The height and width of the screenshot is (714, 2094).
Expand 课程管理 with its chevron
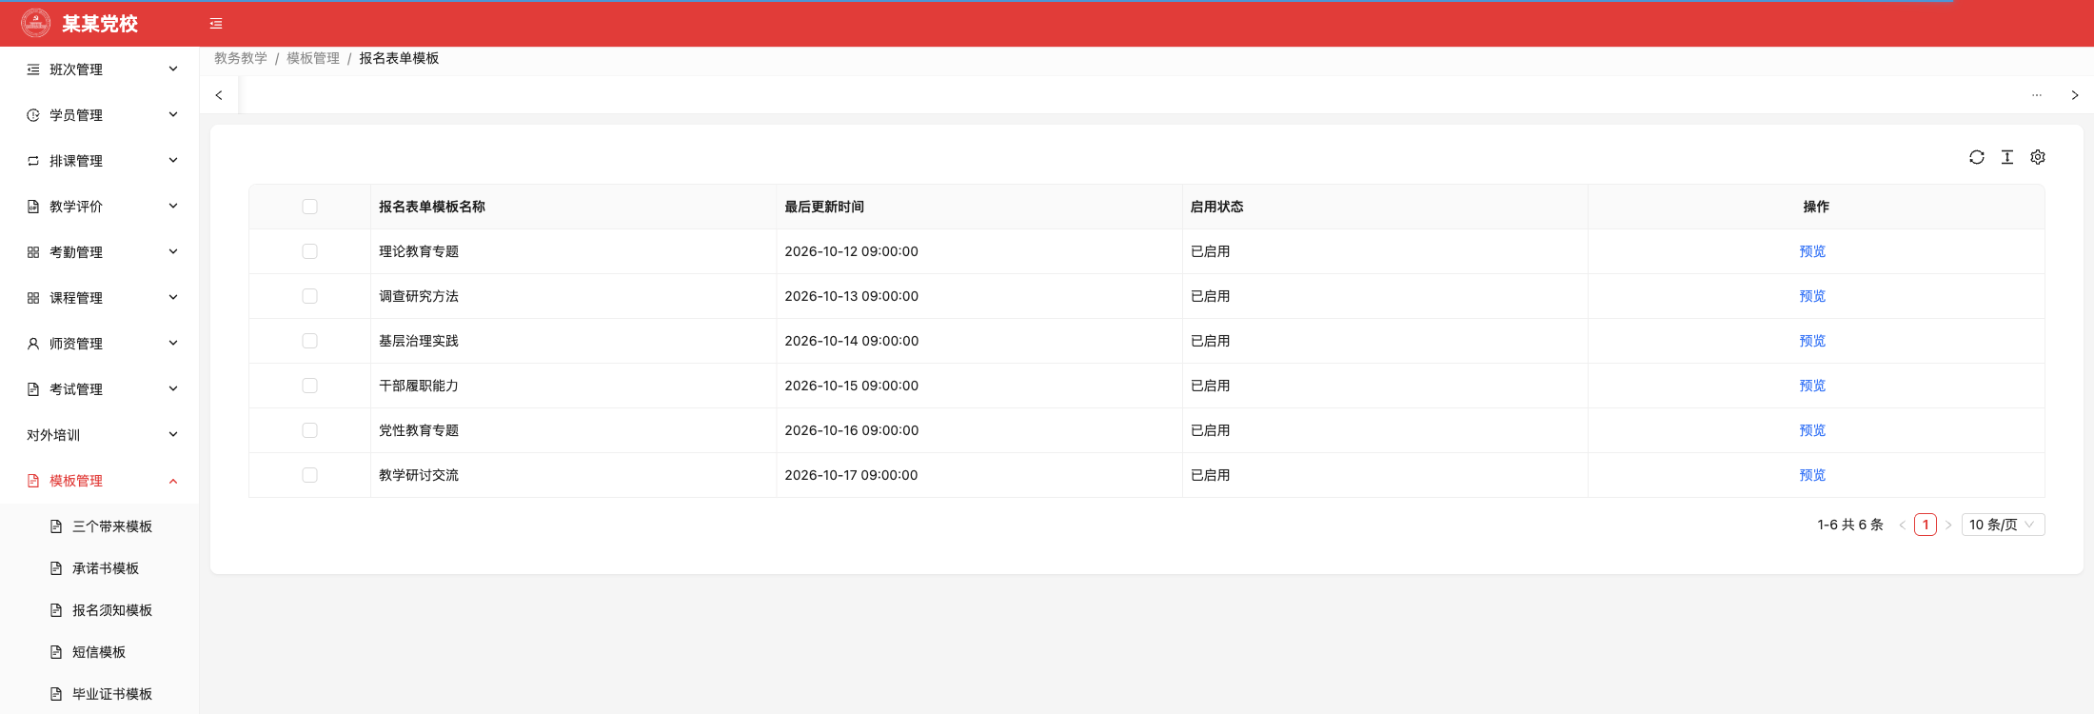[173, 297]
